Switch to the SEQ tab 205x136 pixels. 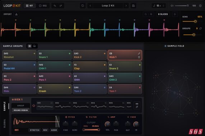tap(43, 6)
